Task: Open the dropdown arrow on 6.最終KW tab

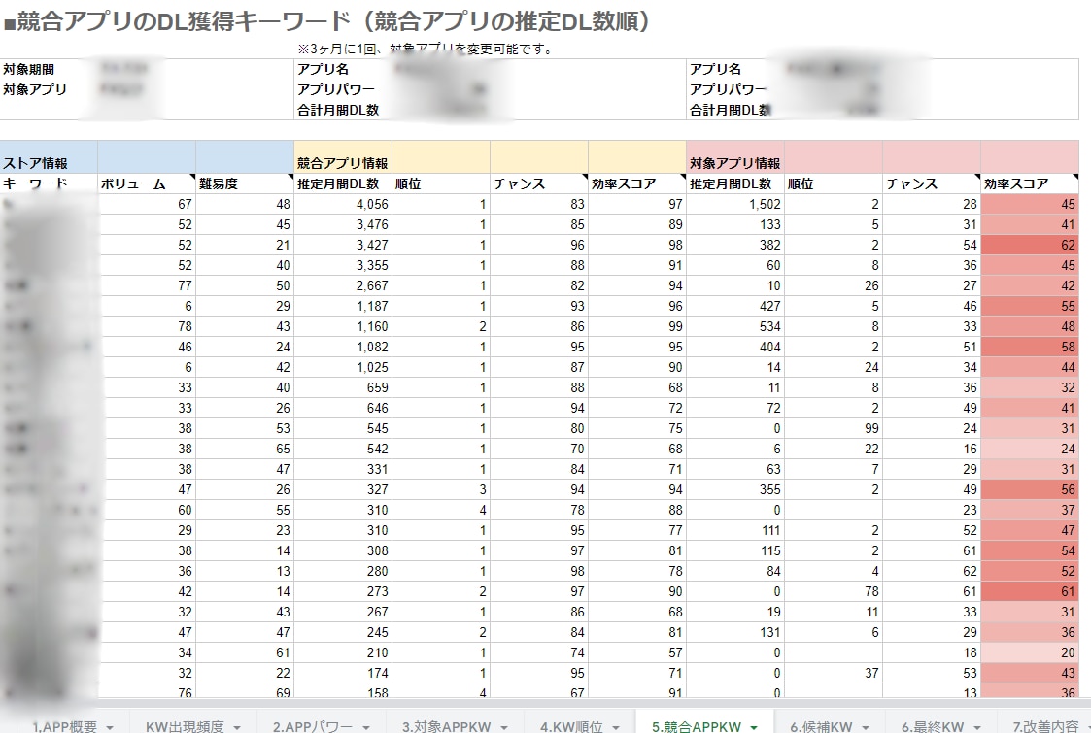Action: (x=977, y=727)
